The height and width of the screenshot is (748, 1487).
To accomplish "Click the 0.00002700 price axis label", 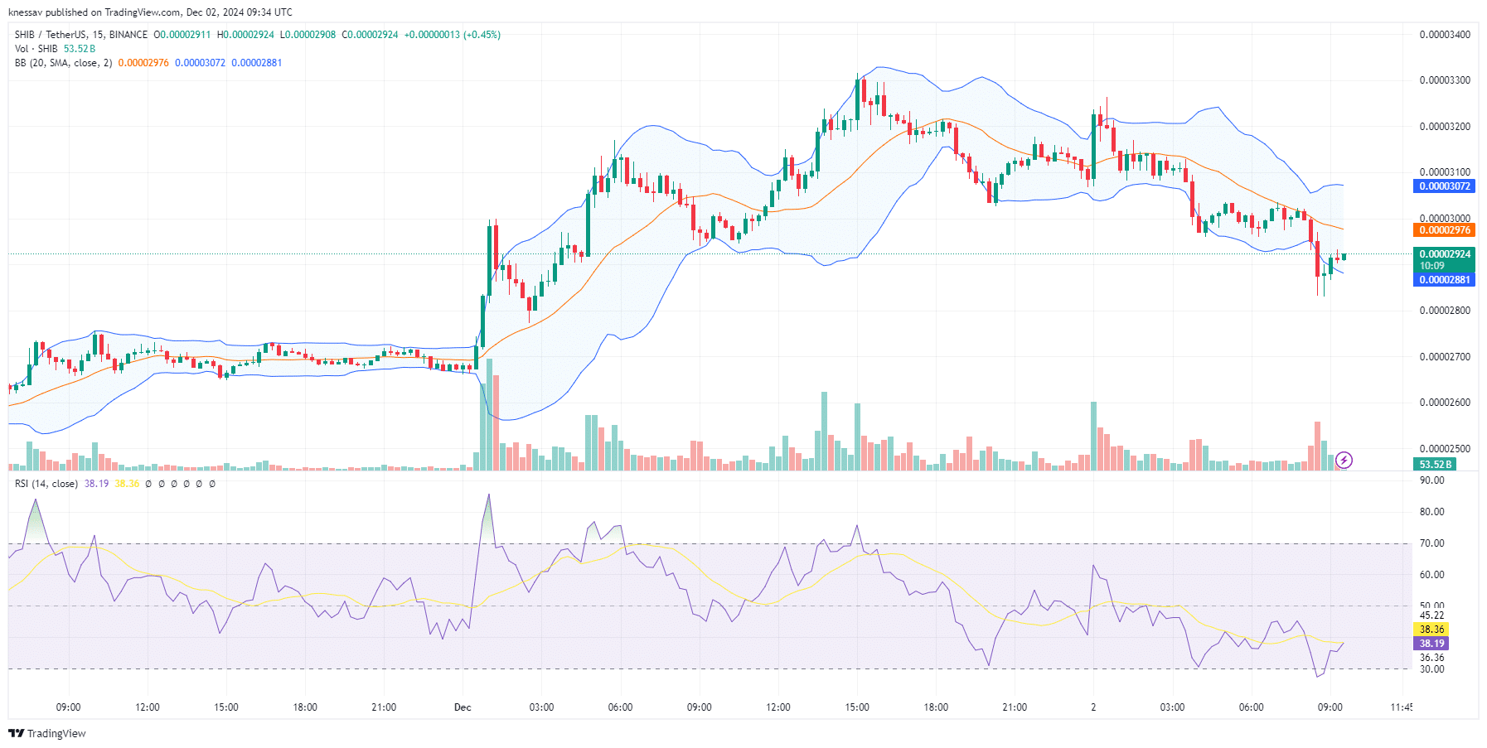I will pyautogui.click(x=1445, y=357).
